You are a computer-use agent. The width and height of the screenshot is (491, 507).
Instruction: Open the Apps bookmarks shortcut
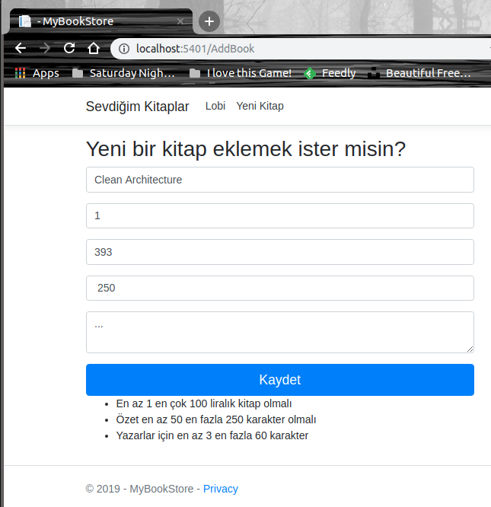37,74
